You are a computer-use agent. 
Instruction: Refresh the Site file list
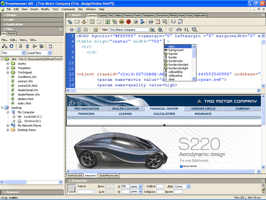tap(12, 46)
